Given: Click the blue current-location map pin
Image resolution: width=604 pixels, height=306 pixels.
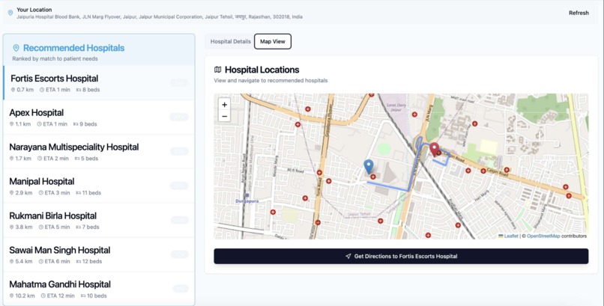Looking at the screenshot, I should (x=369, y=166).
